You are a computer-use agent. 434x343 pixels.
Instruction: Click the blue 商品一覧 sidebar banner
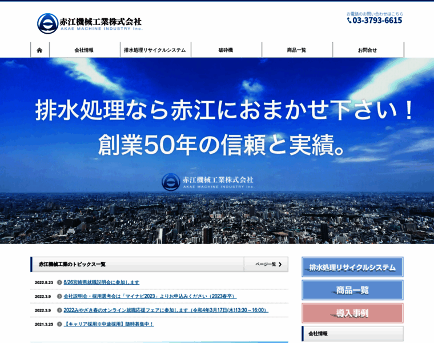pyautogui.click(x=352, y=290)
